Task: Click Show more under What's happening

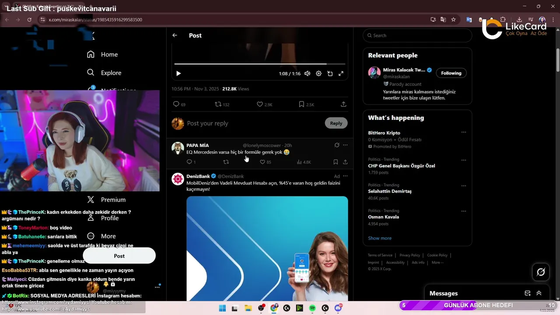Action: [x=380, y=238]
